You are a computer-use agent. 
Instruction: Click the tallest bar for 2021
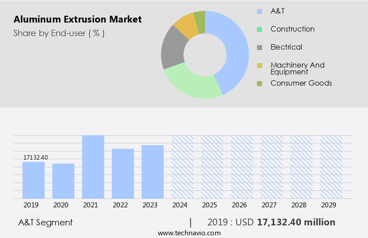tap(93, 167)
